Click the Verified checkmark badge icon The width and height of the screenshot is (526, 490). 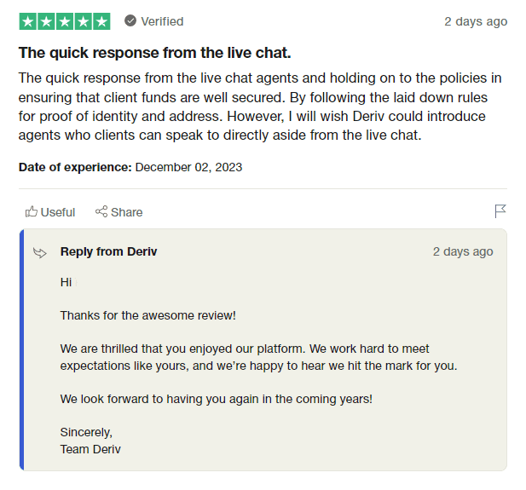tap(130, 21)
